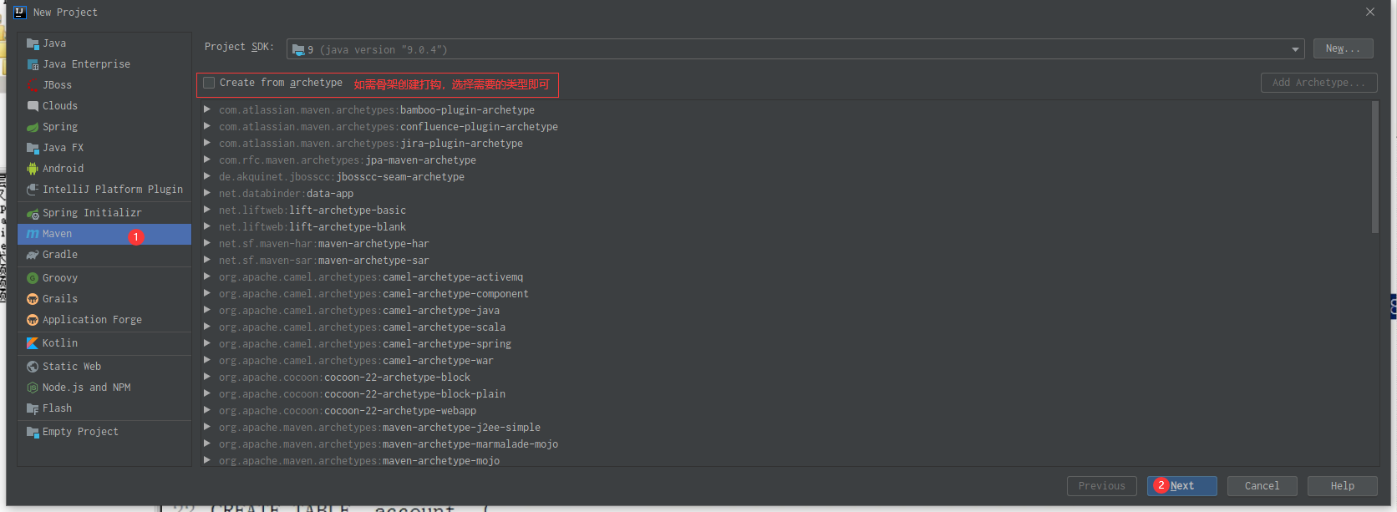Screen dimensions: 1397x512
Task: Click the Kotlin logo icon
Action: [x=33, y=343]
